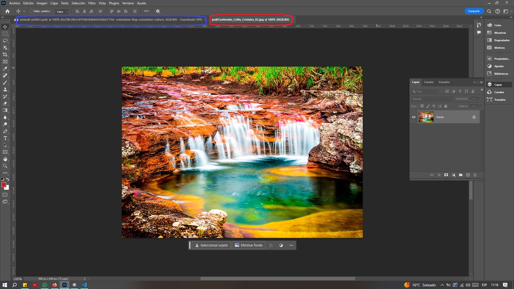Select the Move tool in toolbar
The image size is (514, 289).
5,27
